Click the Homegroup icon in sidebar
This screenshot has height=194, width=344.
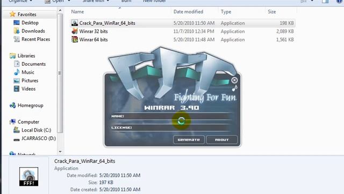tap(12, 106)
